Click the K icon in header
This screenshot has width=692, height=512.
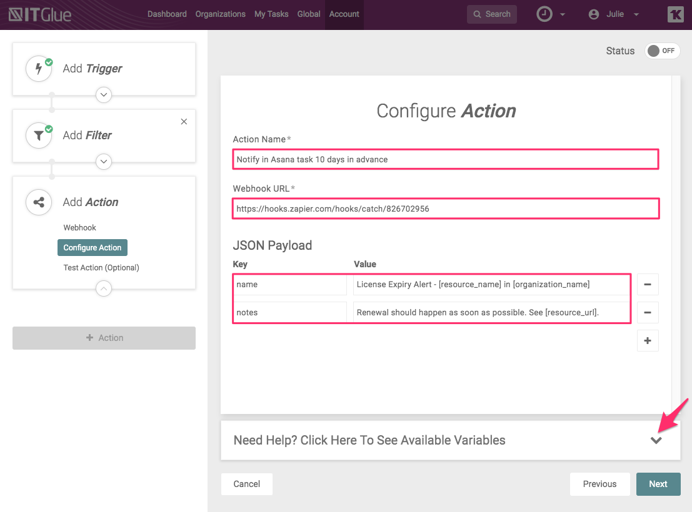click(x=675, y=14)
